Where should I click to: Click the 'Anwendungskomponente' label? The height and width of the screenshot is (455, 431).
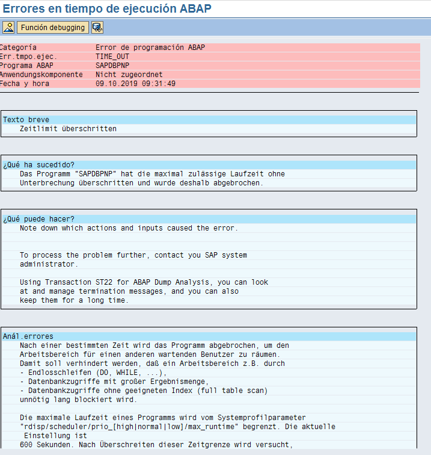tap(41, 75)
